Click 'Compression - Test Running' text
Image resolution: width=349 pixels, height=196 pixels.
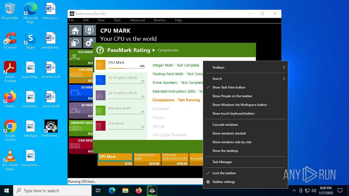click(x=176, y=100)
